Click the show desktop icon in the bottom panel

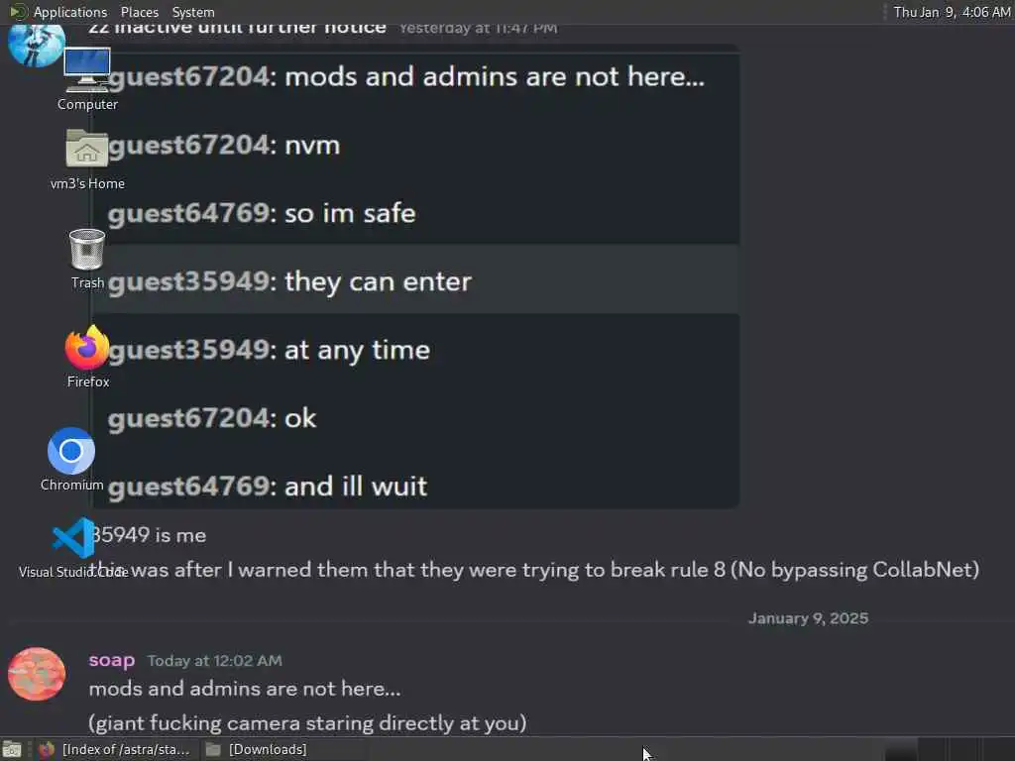pyautogui.click(x=12, y=749)
